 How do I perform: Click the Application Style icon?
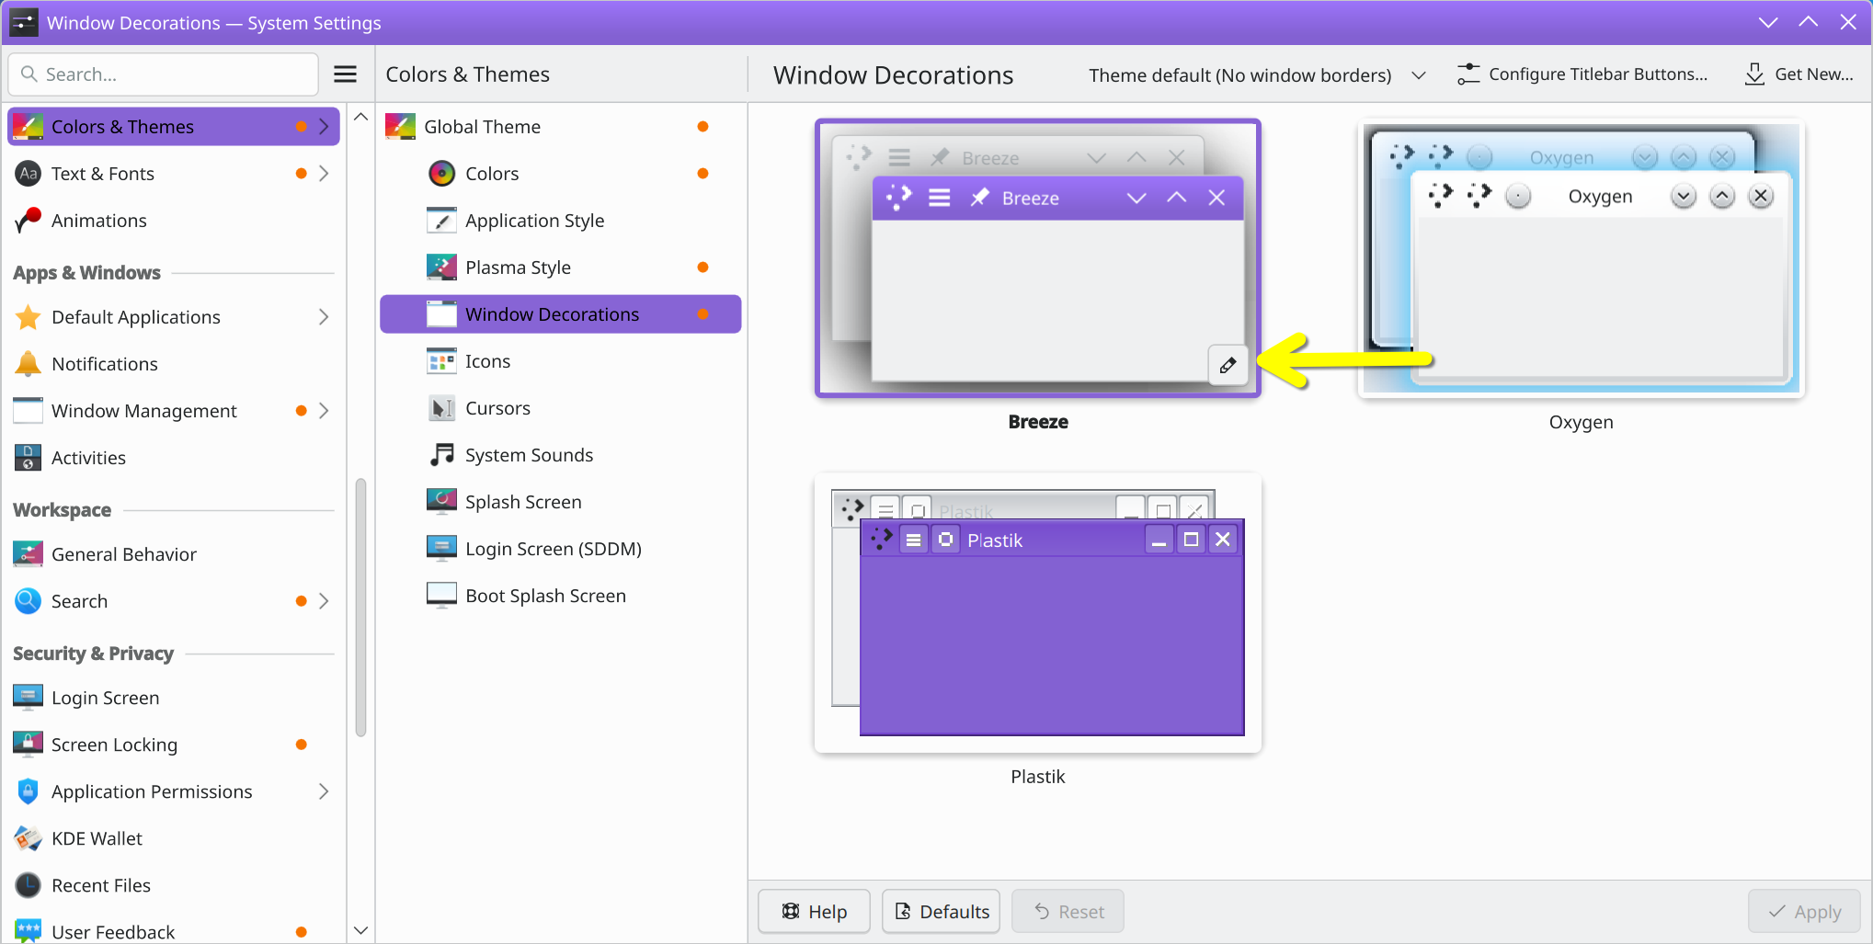pos(441,221)
